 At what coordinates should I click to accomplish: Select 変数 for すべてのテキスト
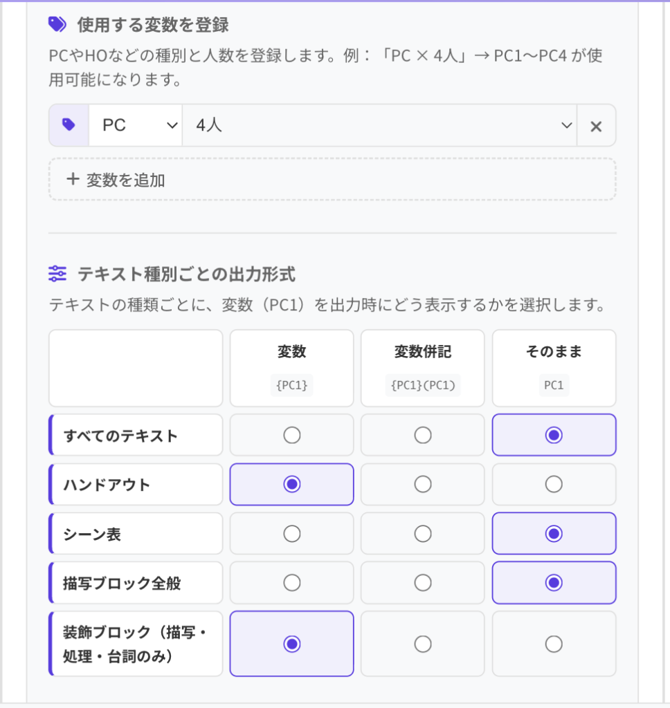click(x=291, y=436)
